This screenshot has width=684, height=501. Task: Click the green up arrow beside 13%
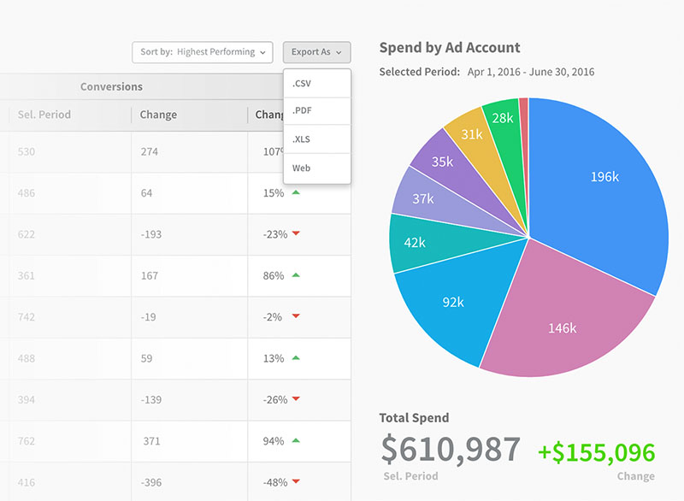pyautogui.click(x=296, y=358)
